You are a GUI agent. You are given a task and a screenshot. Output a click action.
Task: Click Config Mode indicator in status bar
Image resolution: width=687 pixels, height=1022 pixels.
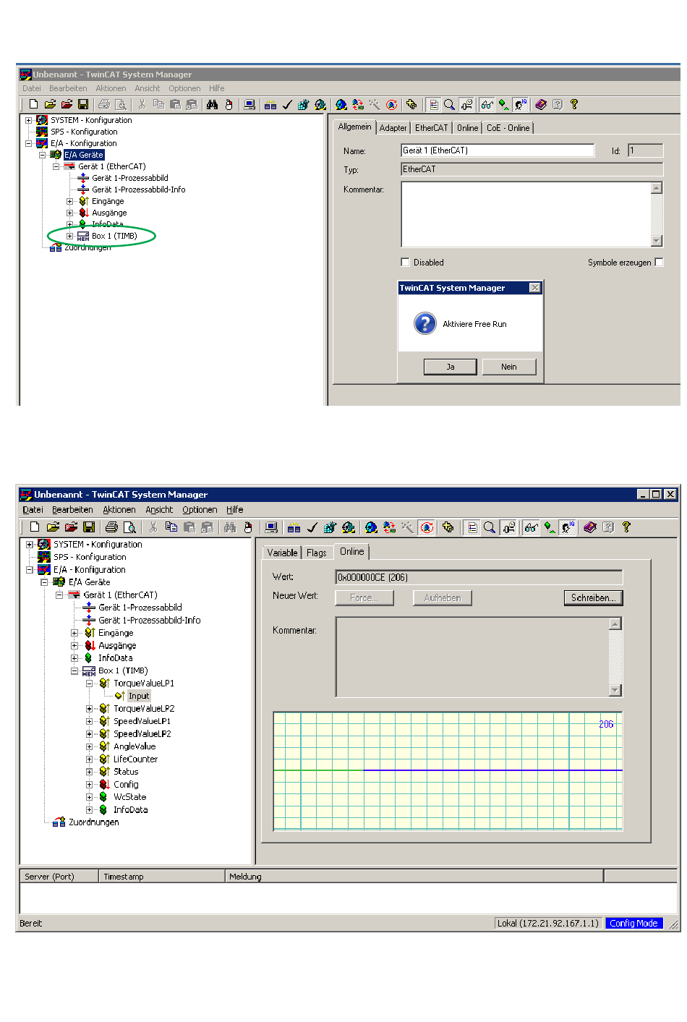634,923
